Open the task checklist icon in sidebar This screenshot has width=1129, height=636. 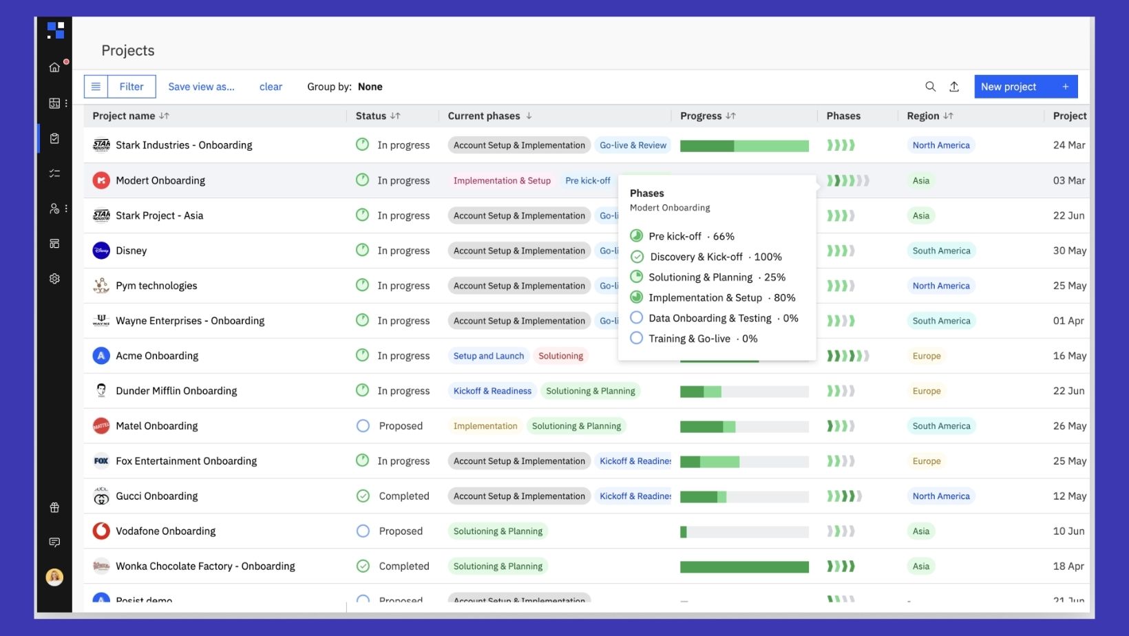click(x=54, y=173)
